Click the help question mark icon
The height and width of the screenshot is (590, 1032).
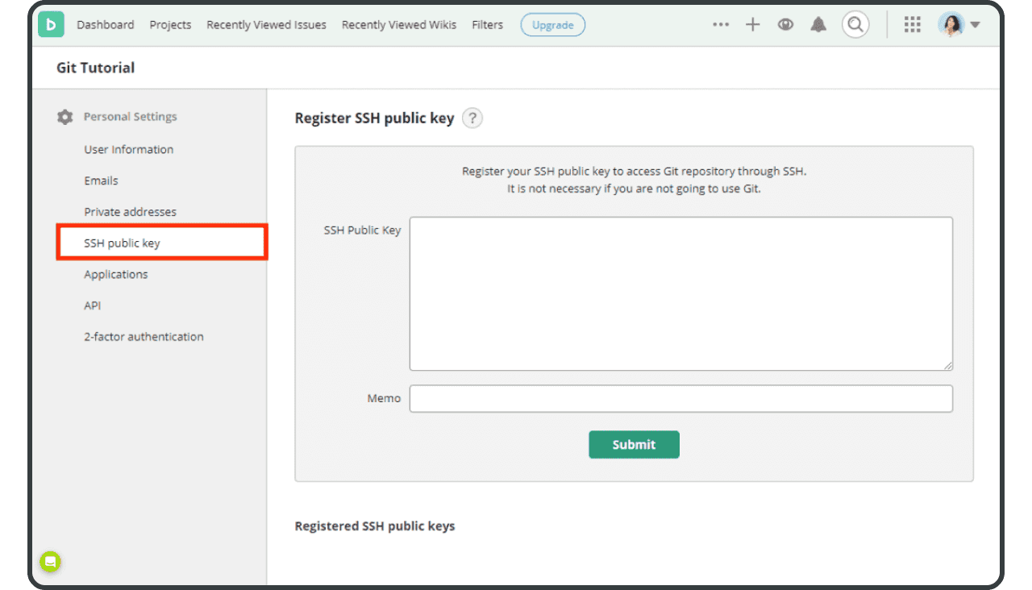(x=472, y=118)
